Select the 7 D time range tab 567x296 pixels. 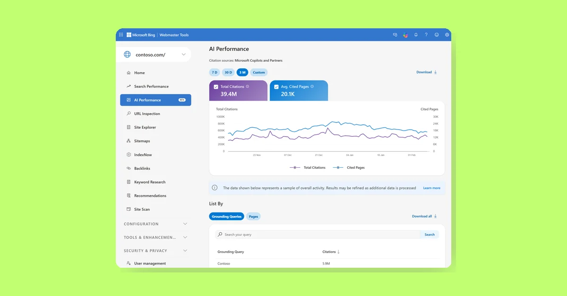pyautogui.click(x=214, y=72)
